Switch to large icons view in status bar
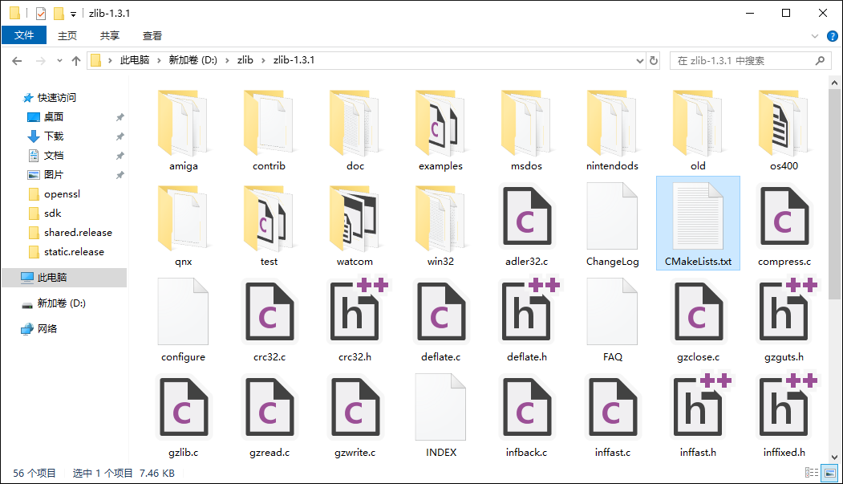 pos(829,474)
